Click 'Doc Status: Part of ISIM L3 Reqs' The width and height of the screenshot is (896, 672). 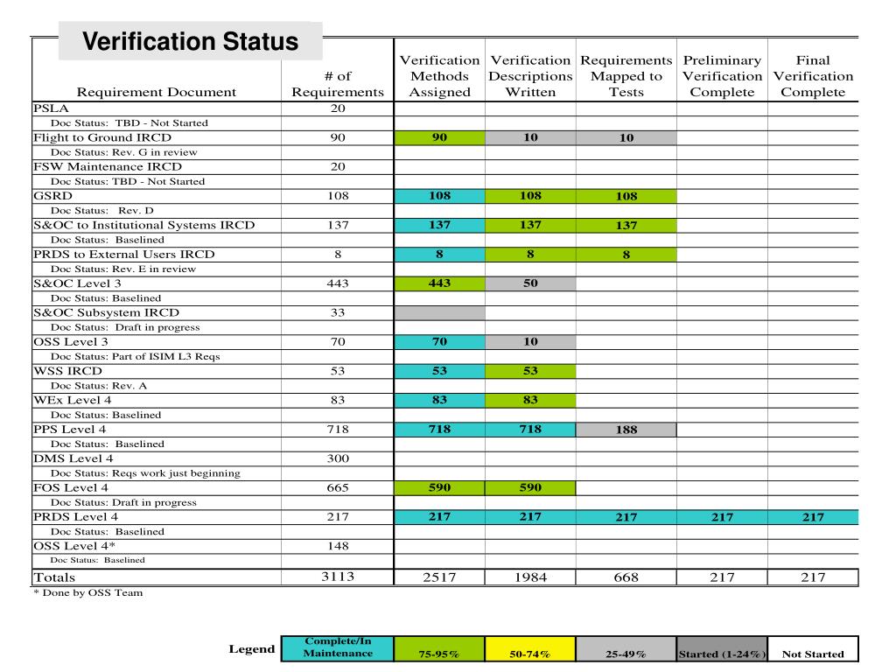coord(136,357)
